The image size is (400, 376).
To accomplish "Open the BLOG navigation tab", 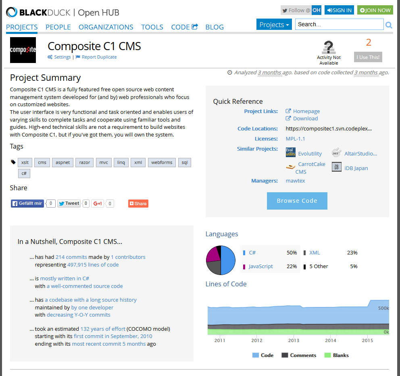I will 215,27.
